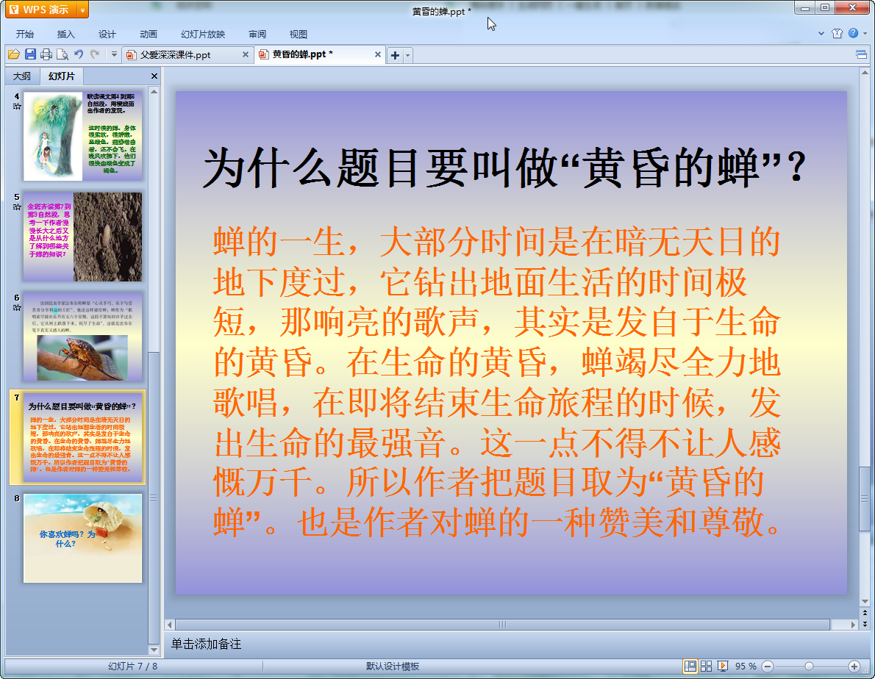The image size is (875, 679).
Task: Click the Redo arrow icon
Action: coord(95,54)
